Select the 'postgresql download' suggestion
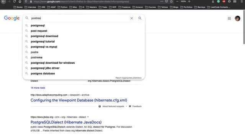This screenshot has height=137, width=245. 84,36
